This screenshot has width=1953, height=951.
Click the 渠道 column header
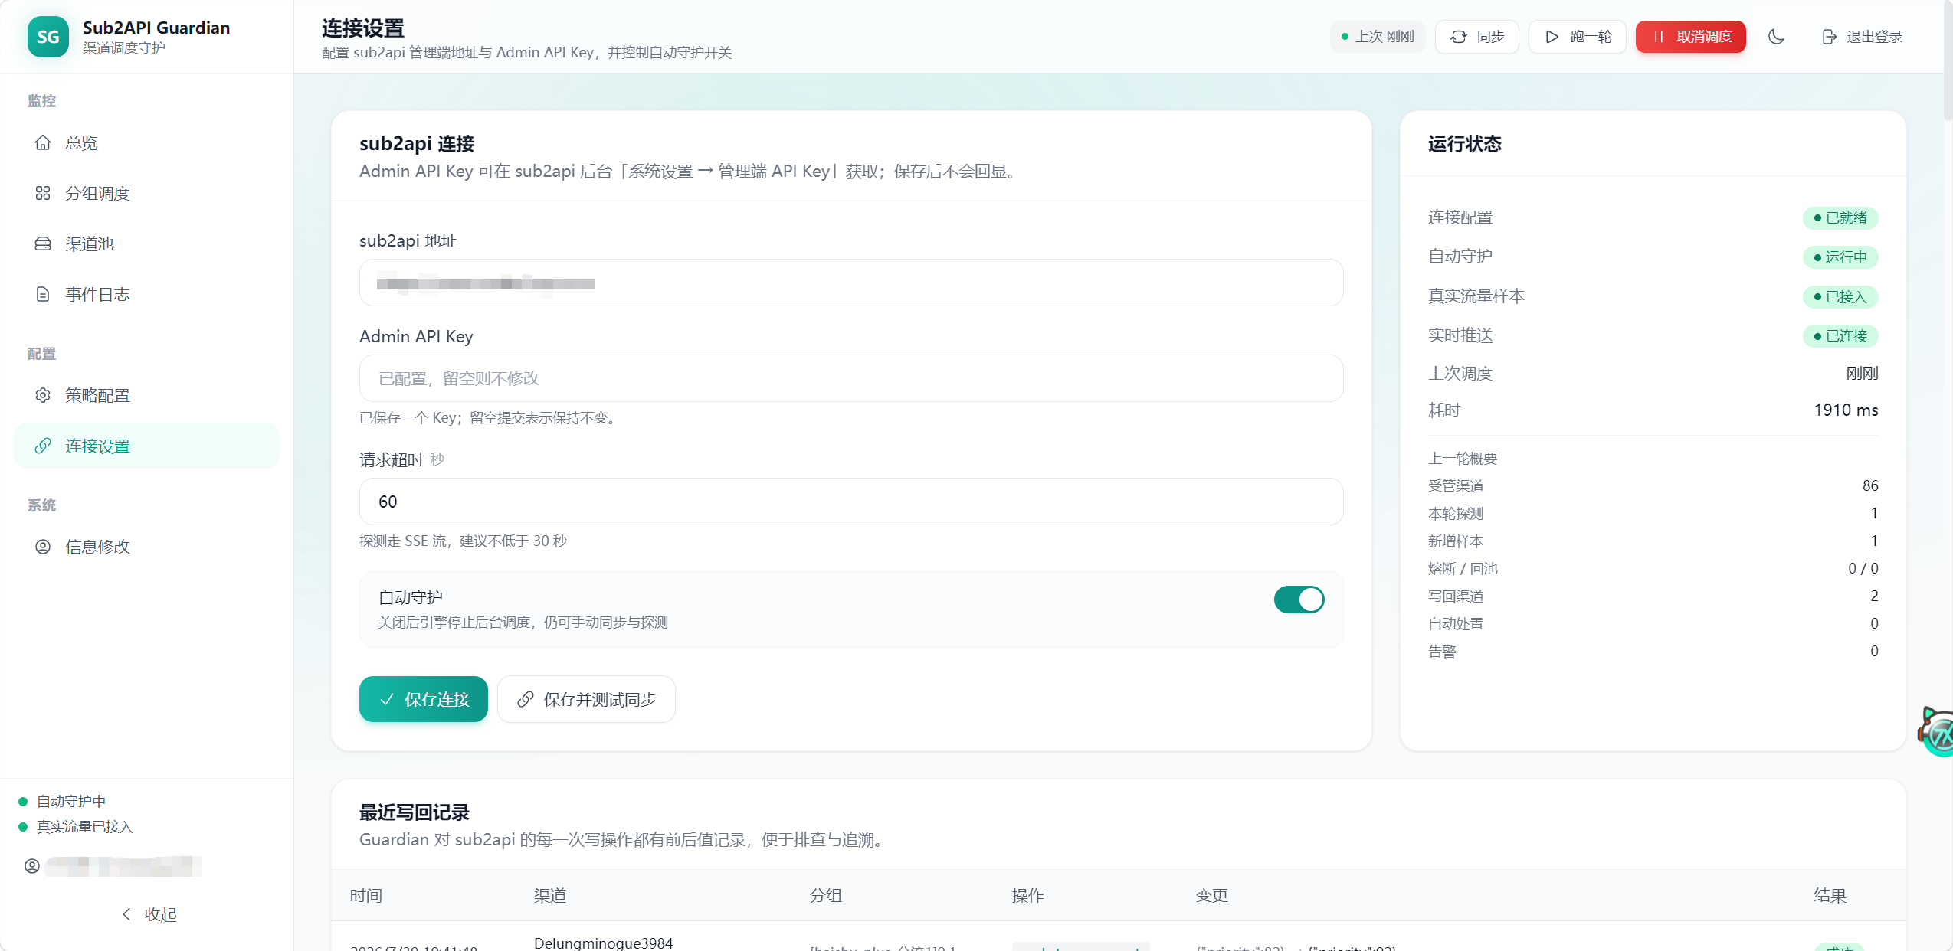click(x=550, y=896)
